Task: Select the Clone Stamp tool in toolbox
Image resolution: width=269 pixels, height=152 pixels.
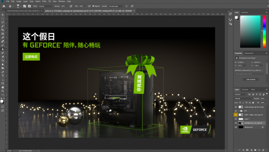Action: (3, 49)
